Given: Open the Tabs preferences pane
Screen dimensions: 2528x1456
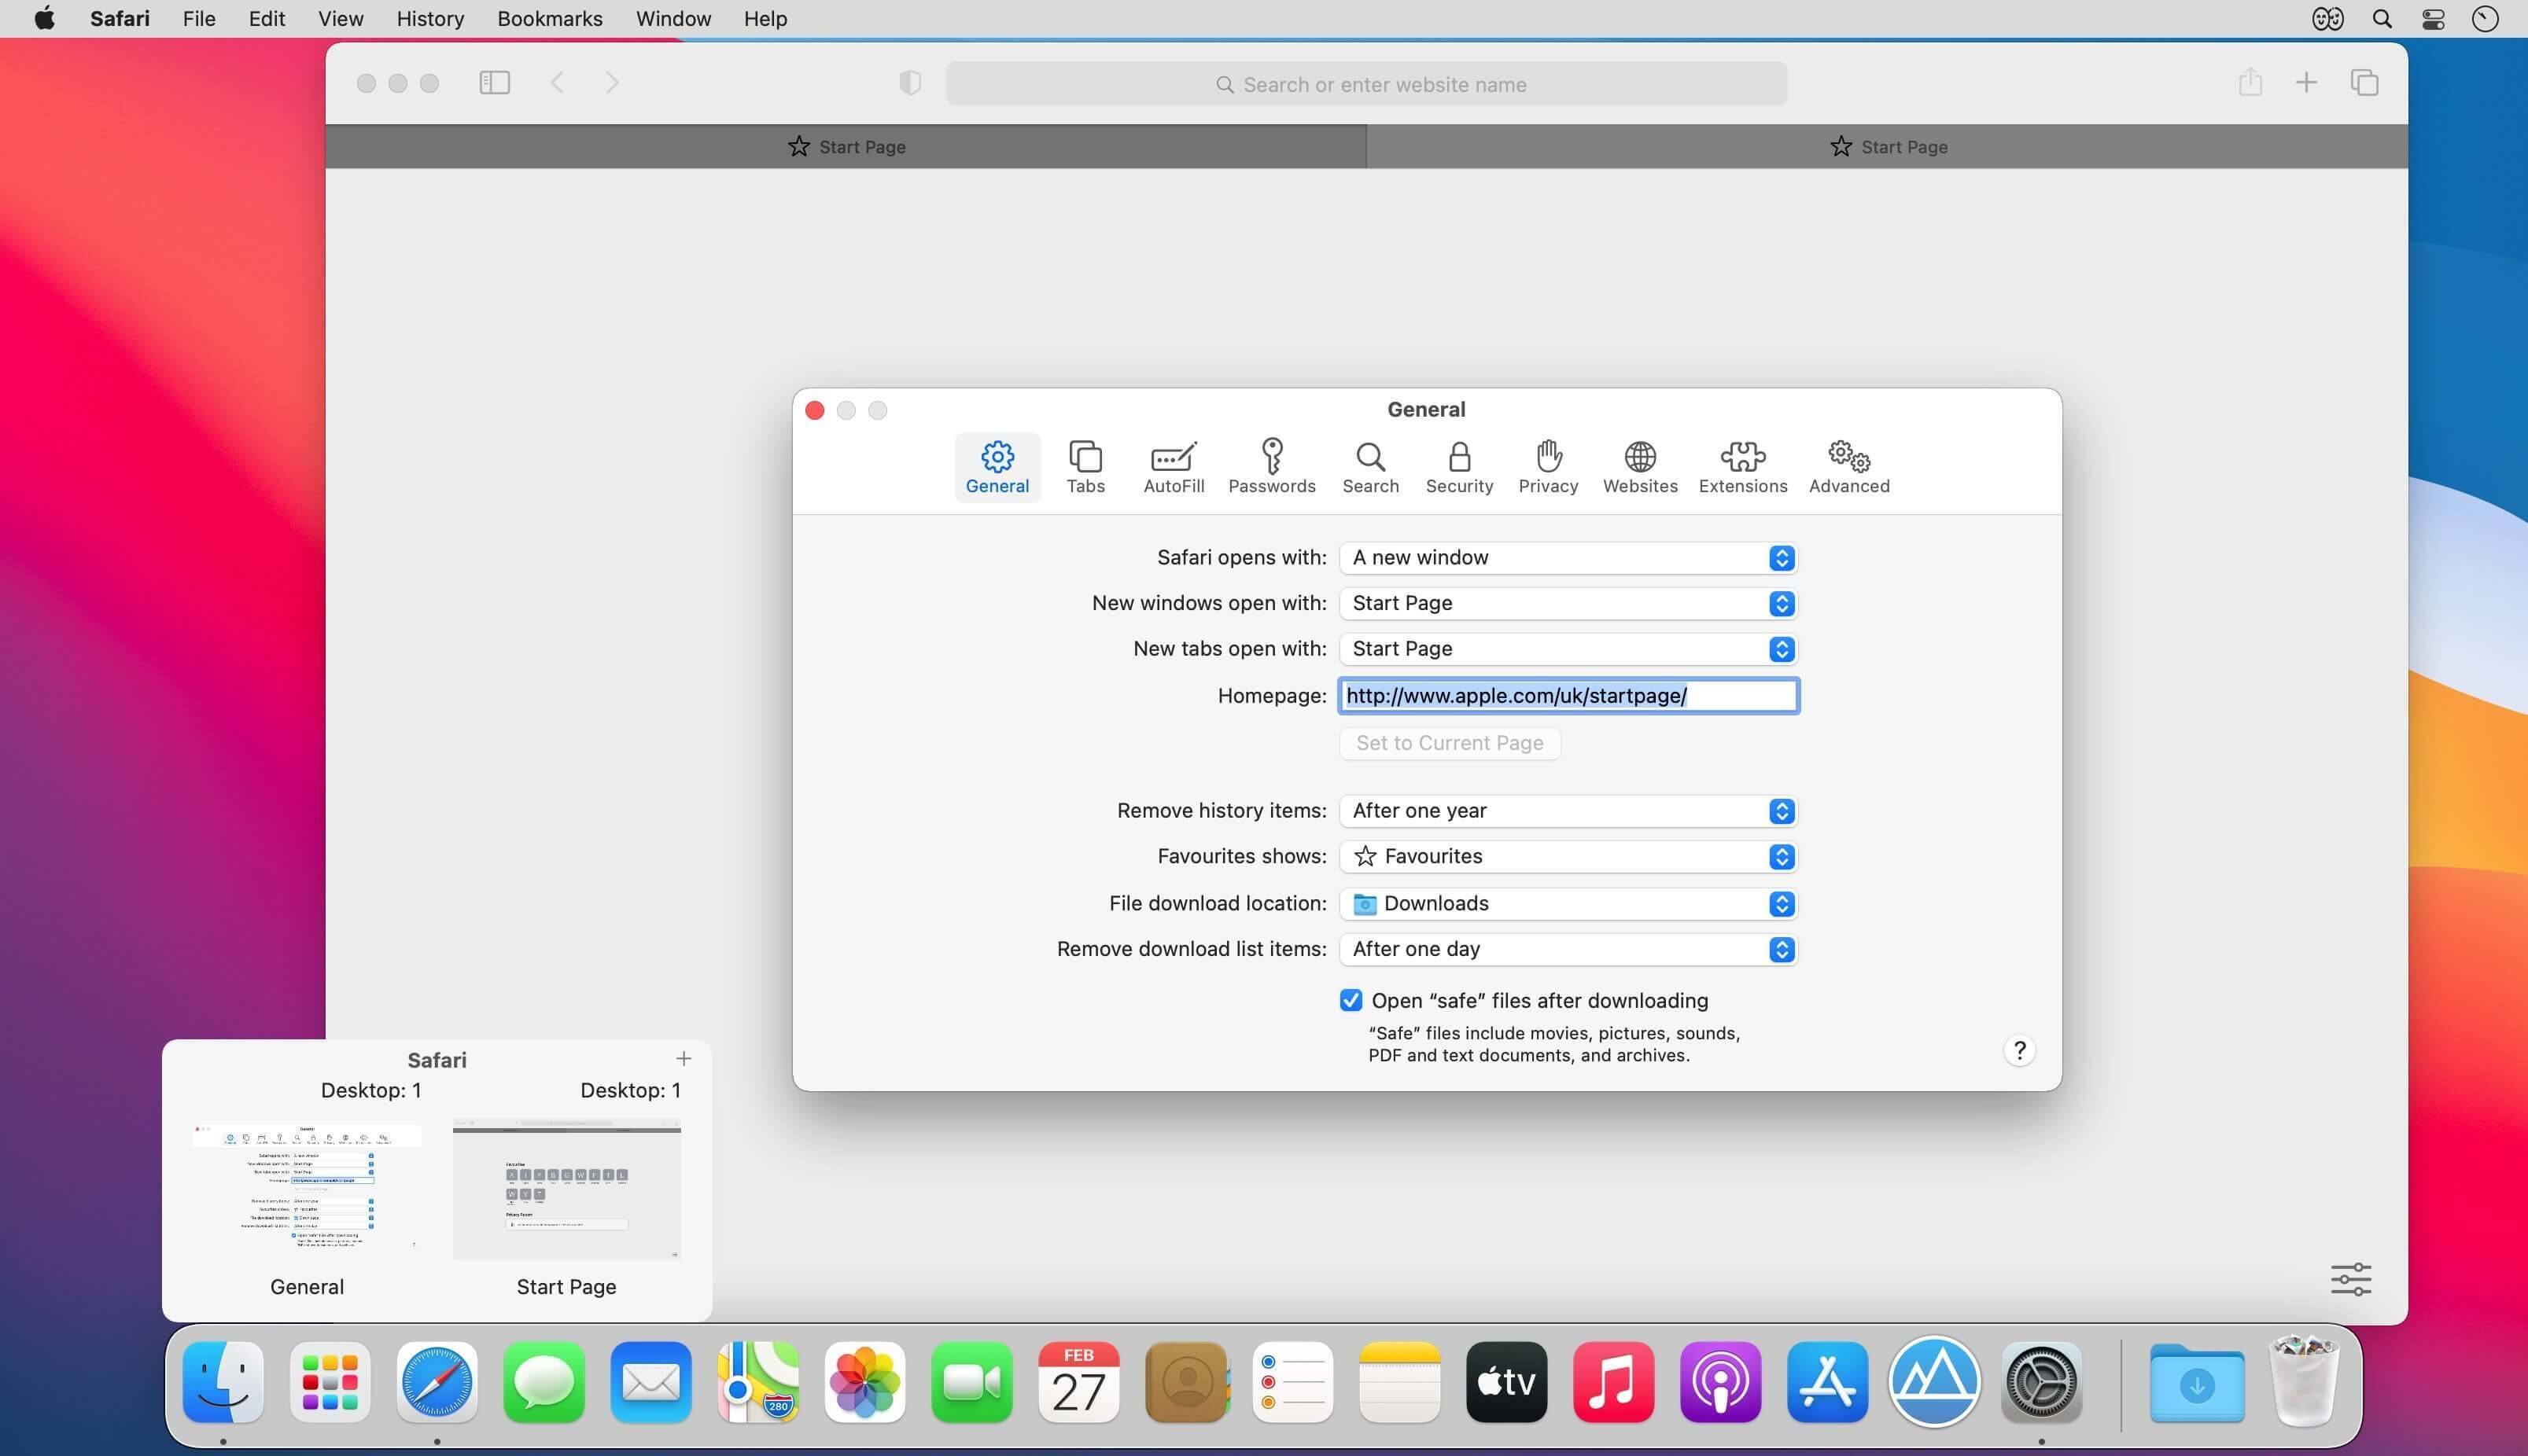Looking at the screenshot, I should [1085, 467].
